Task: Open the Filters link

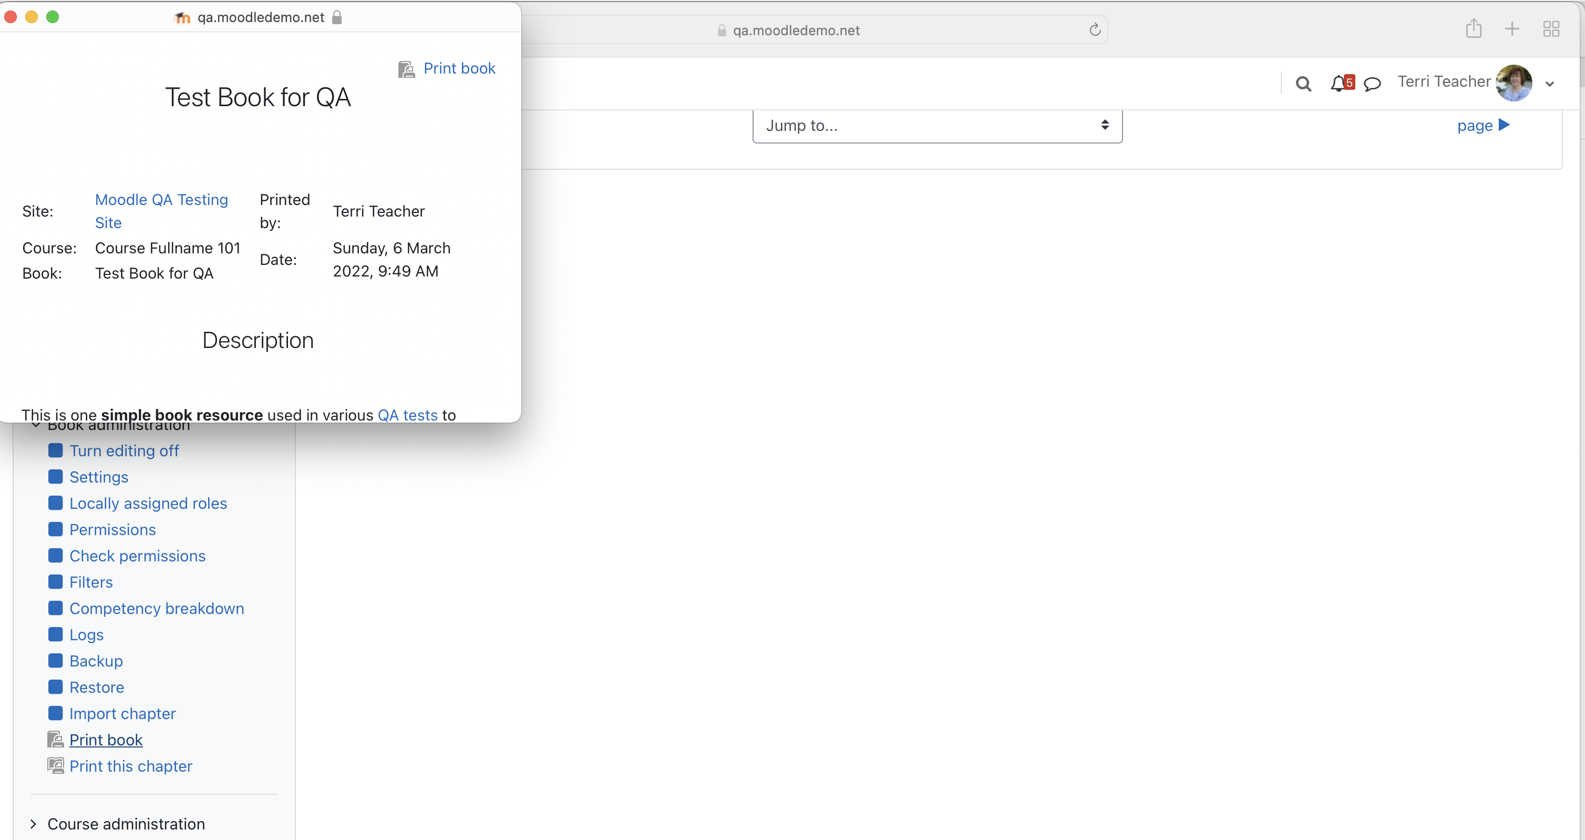Action: [x=91, y=582]
